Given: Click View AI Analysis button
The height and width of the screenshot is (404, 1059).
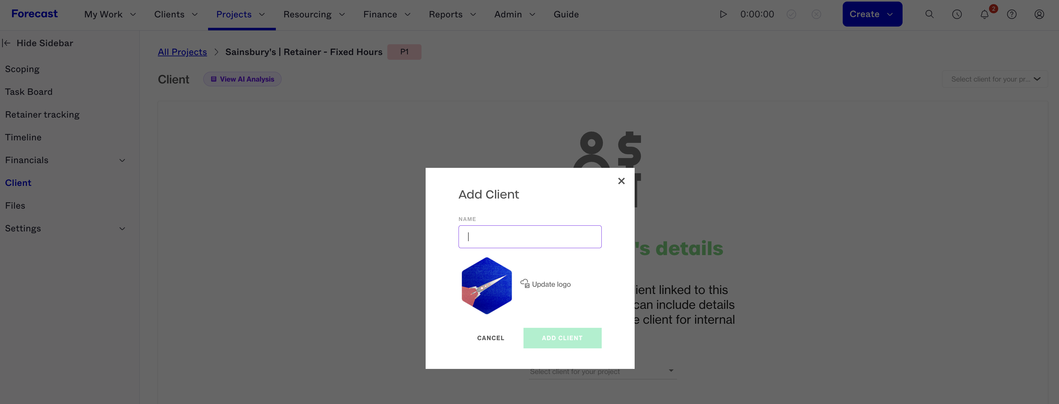Looking at the screenshot, I should 242,79.
